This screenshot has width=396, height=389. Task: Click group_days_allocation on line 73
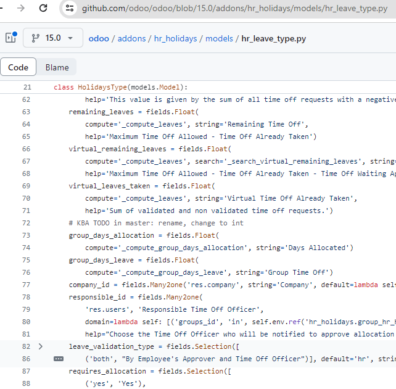112,235
